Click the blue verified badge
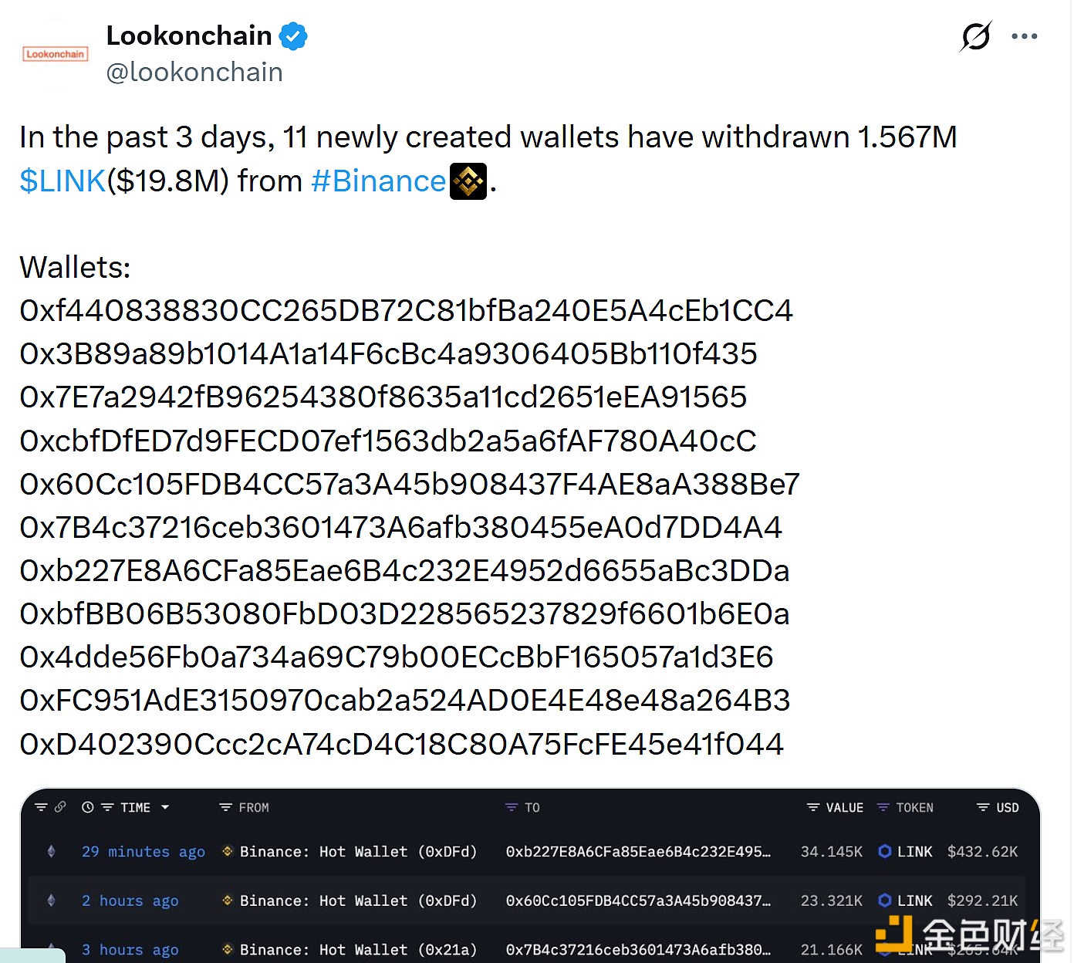1074x963 pixels. [x=293, y=36]
